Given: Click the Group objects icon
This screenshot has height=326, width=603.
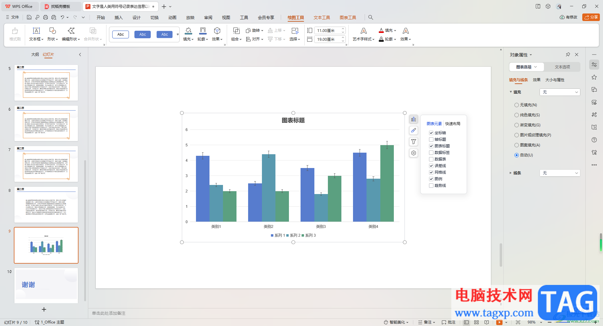Looking at the screenshot, I should point(236,31).
